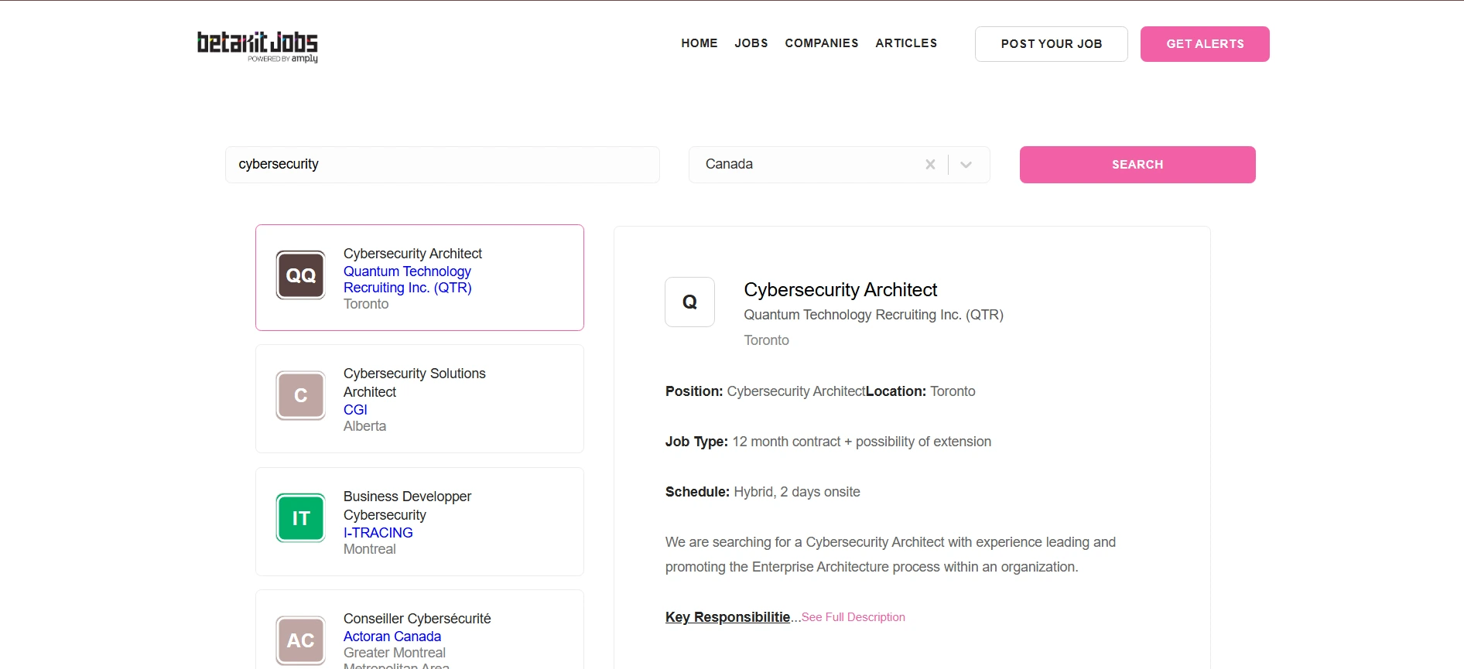Click the 'Q' logo in job details

[689, 302]
